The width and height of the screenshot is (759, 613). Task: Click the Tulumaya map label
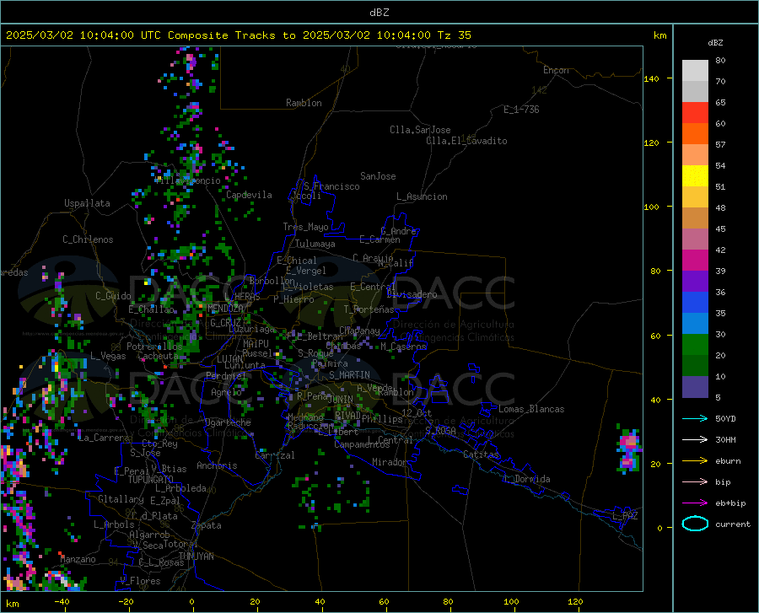(315, 245)
